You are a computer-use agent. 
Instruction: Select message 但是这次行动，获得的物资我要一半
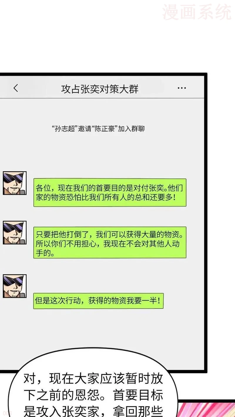tap(98, 300)
